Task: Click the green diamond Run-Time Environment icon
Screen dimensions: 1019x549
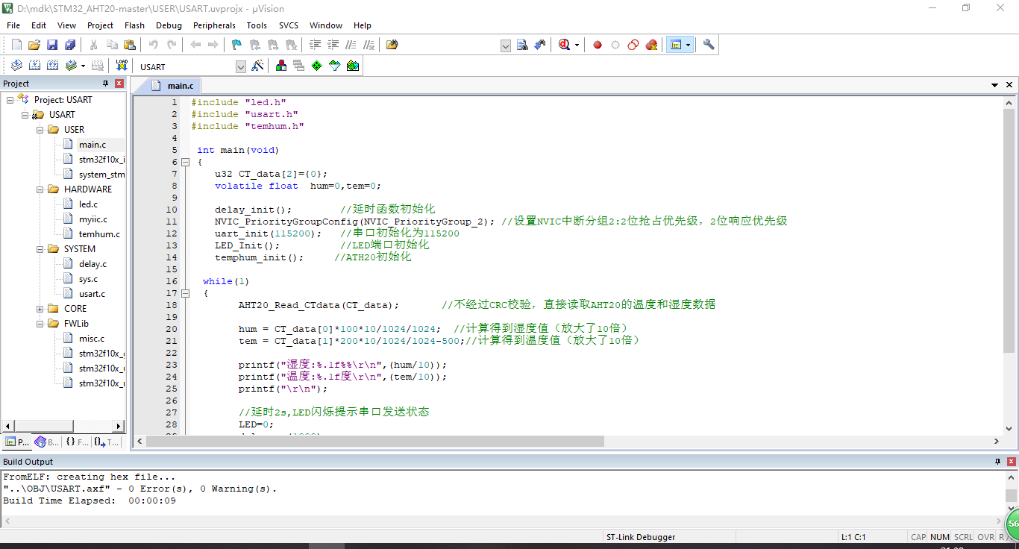Action: [317, 66]
